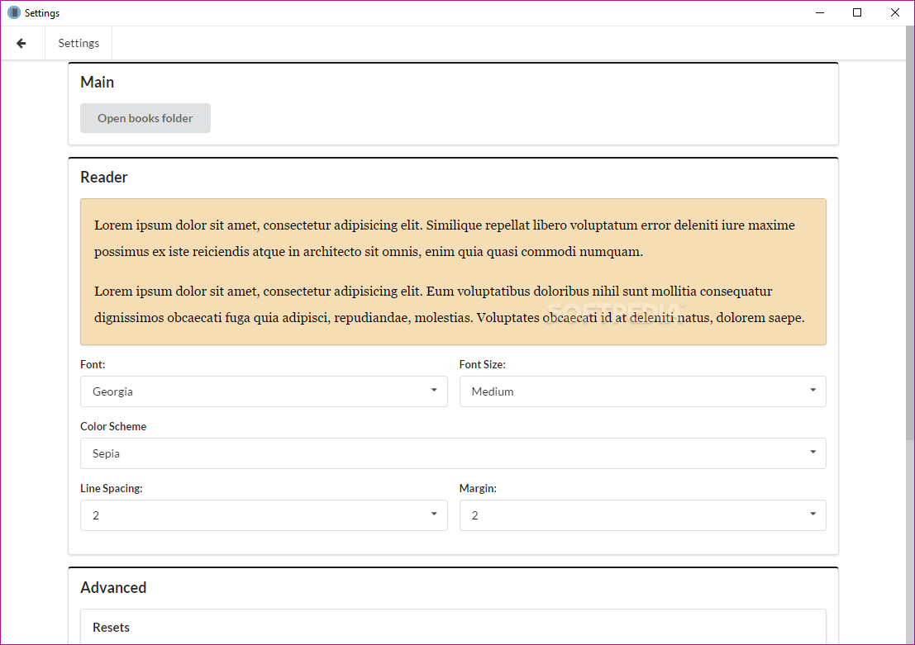
Task: Click the Font Size: label
Action: [482, 364]
